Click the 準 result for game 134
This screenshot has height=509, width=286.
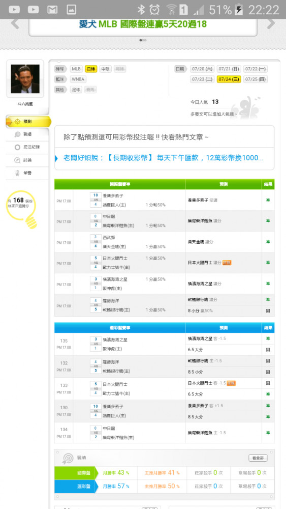pyautogui.click(x=268, y=433)
